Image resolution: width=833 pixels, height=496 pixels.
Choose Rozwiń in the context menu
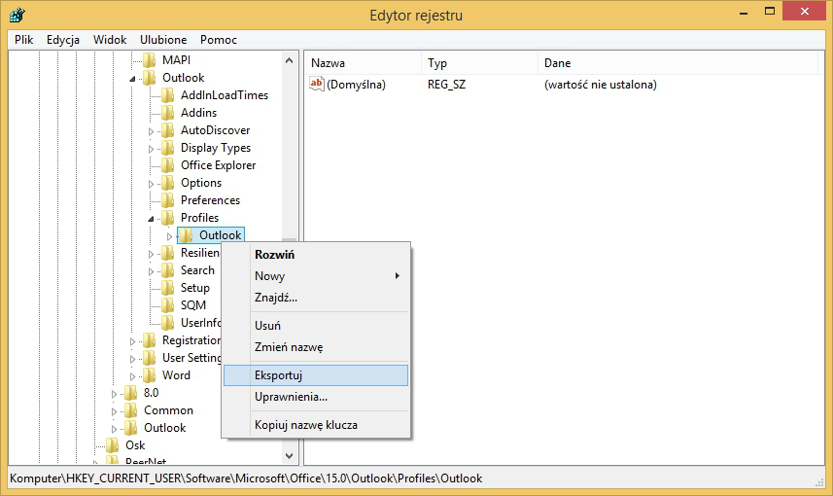316,255
